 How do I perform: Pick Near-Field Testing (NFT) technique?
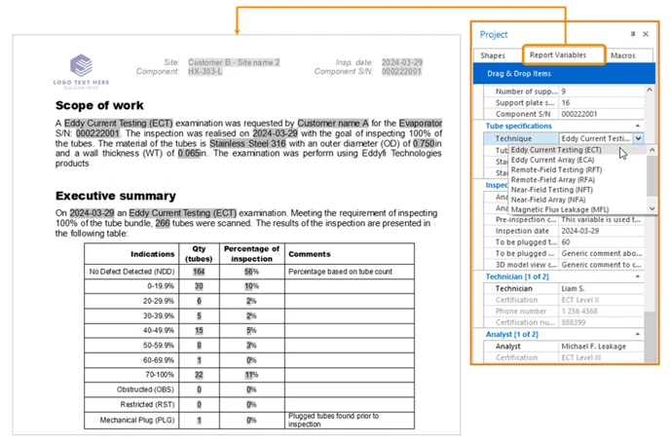pyautogui.click(x=551, y=190)
